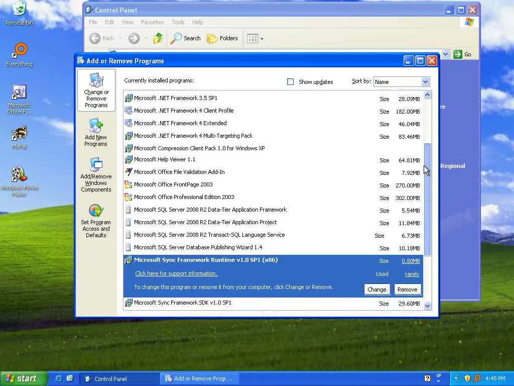Click the program list scroll down arrow
Image resolution: width=514 pixels, height=386 pixels.
pos(428,306)
